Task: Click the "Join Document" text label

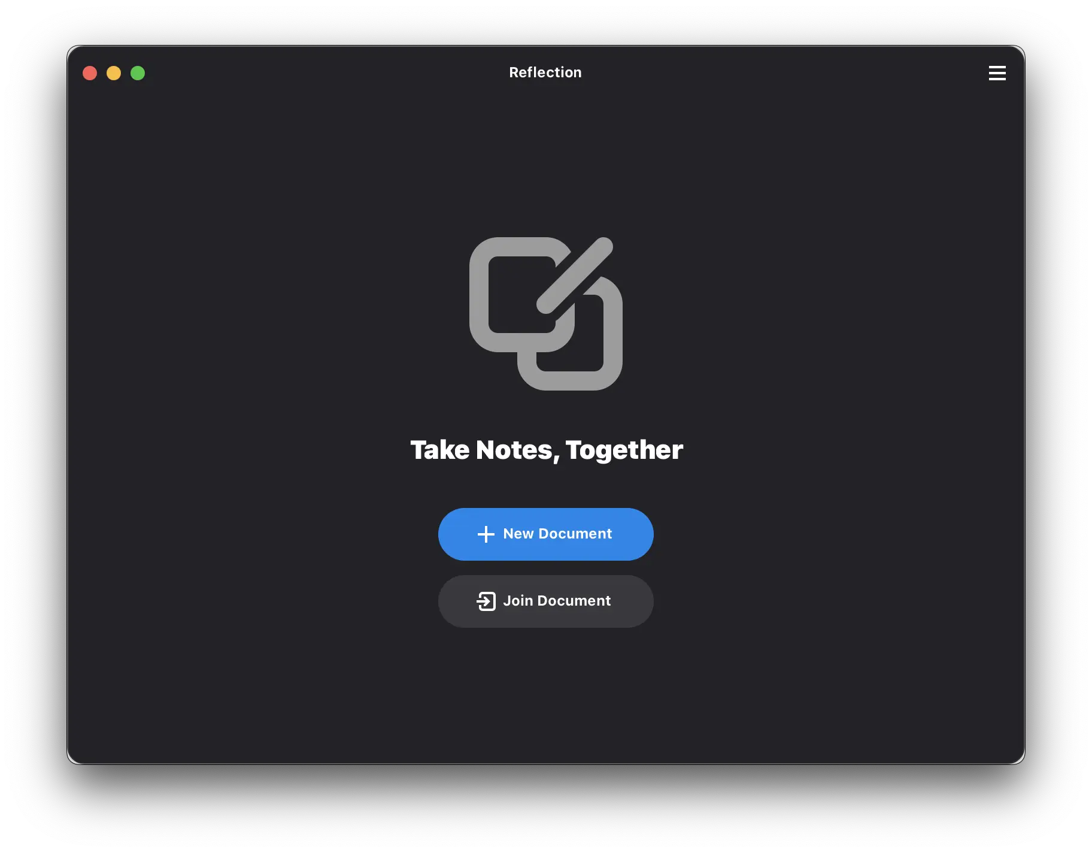Action: coord(557,601)
